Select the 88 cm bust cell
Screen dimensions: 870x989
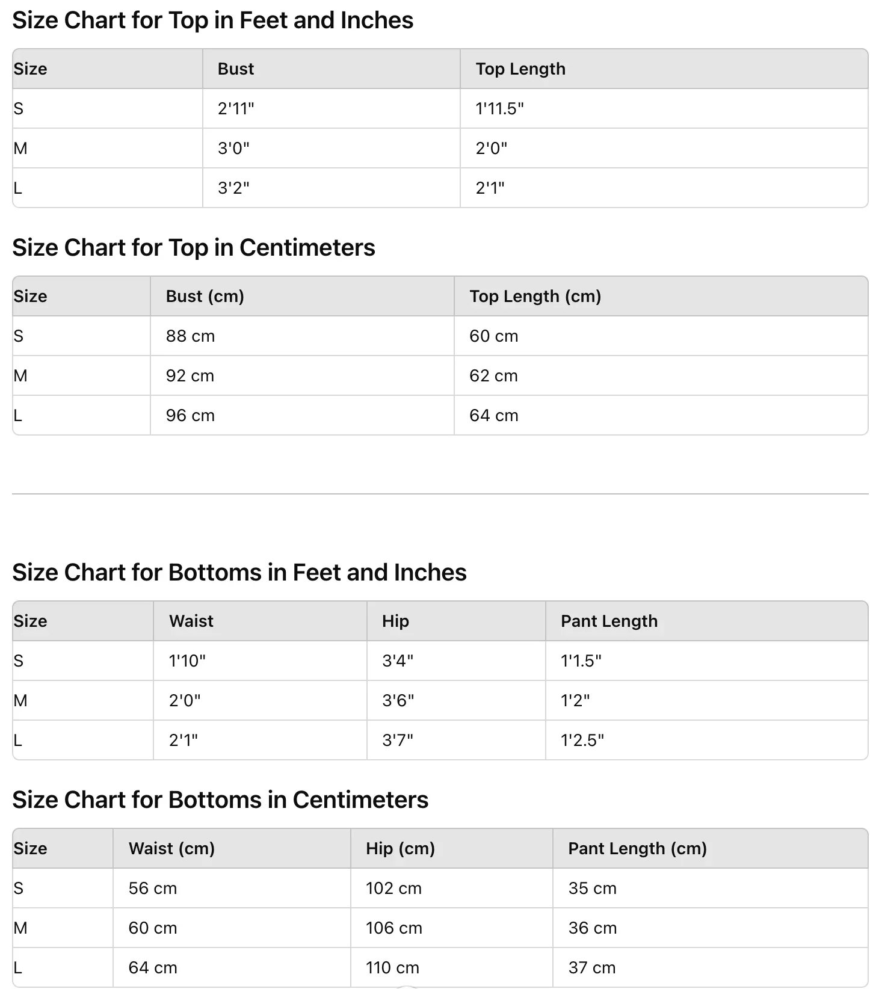(302, 336)
